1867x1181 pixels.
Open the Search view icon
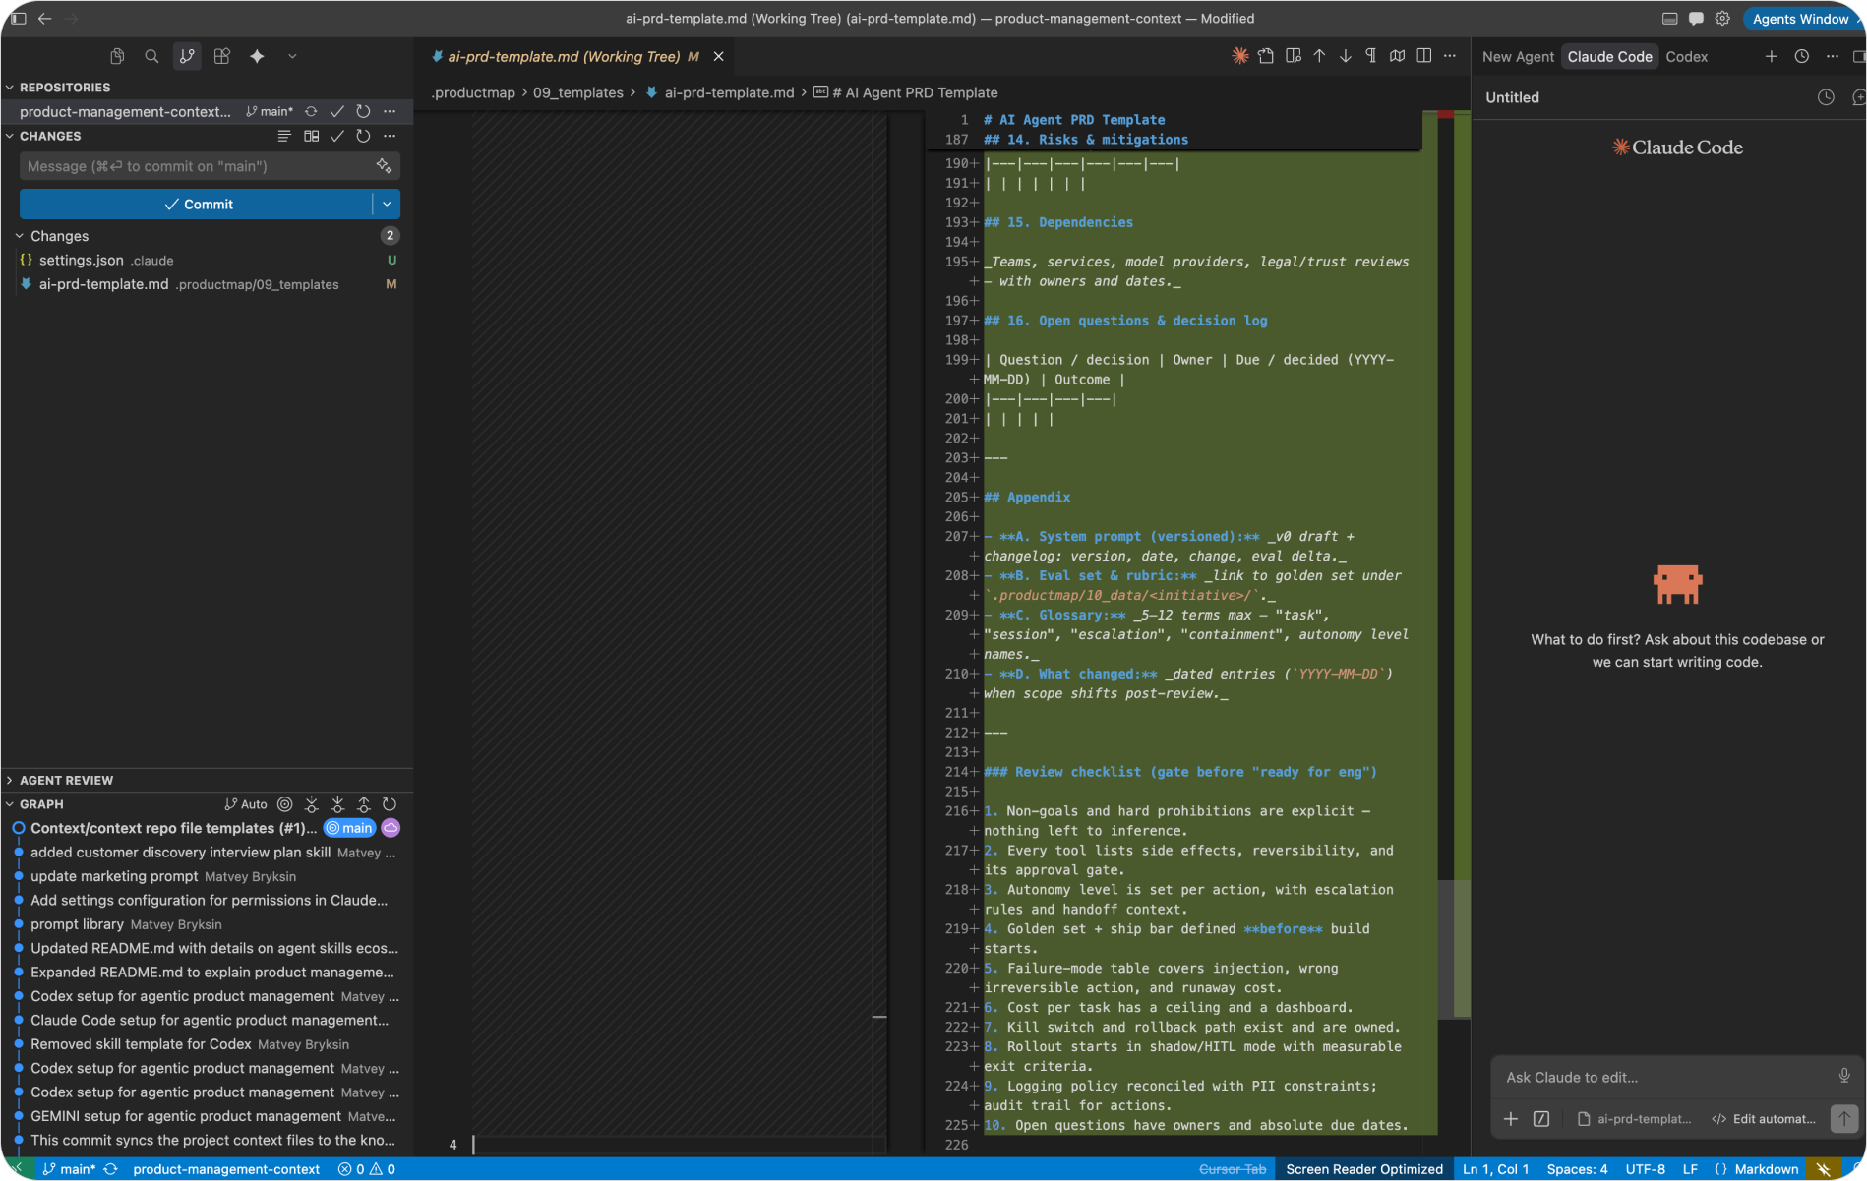click(x=151, y=57)
